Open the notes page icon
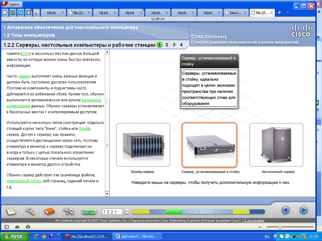Screen dimensions: 322x241 tap(11, 211)
